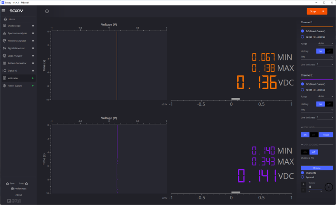Click the Save session icon

point(7,183)
